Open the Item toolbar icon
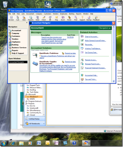The width and height of the screenshot is (123, 147). (x=24, y=18)
